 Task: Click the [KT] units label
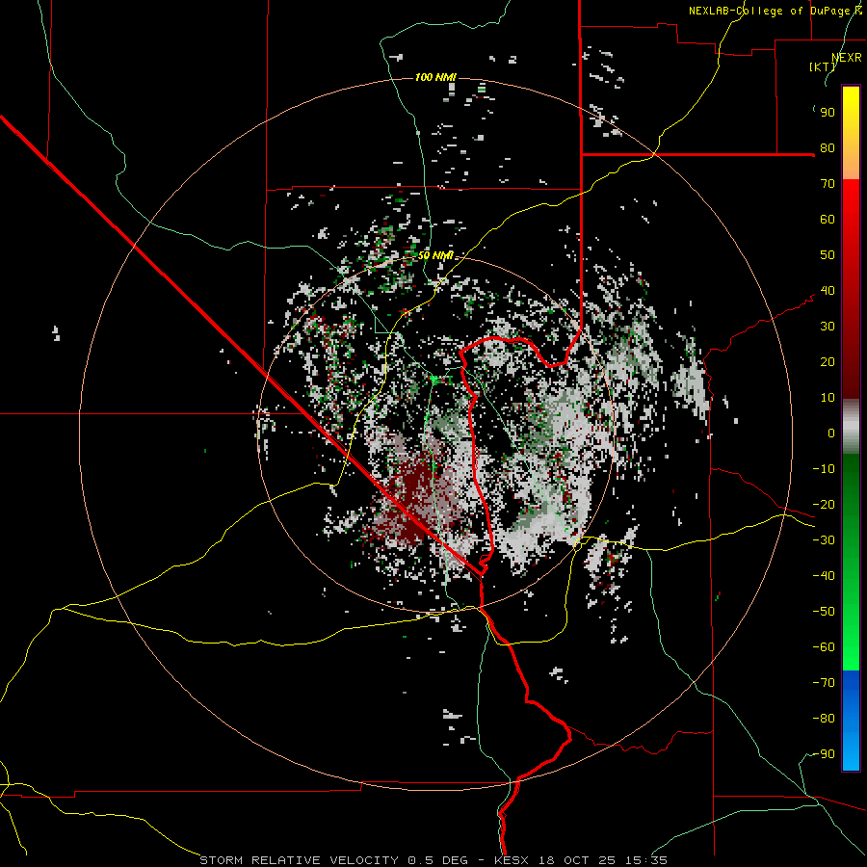[x=822, y=66]
